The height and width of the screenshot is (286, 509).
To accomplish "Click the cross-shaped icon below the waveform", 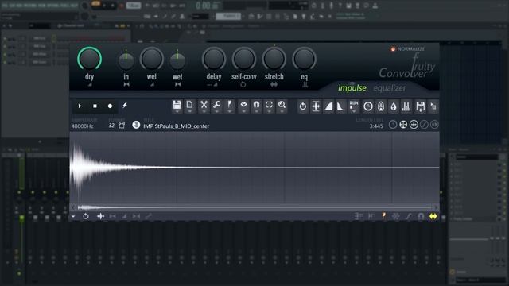I will 101,216.
